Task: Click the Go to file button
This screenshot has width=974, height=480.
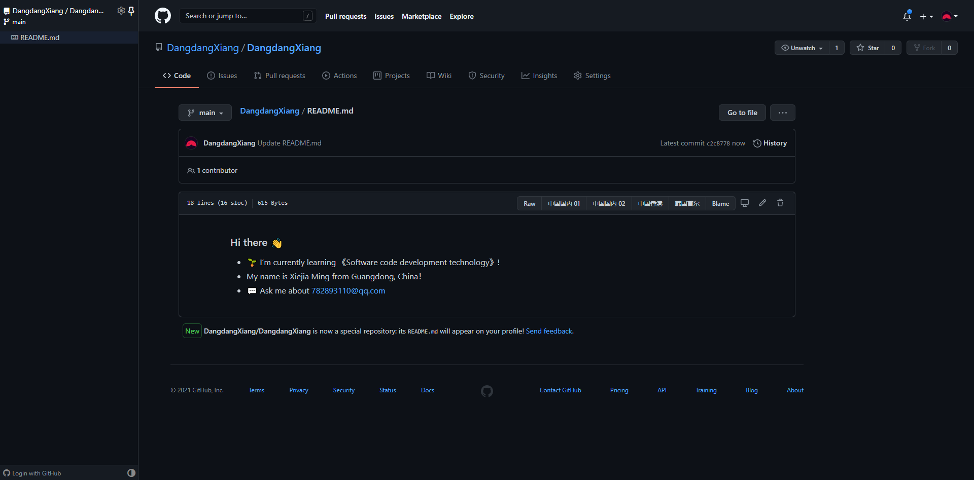Action: (x=742, y=113)
